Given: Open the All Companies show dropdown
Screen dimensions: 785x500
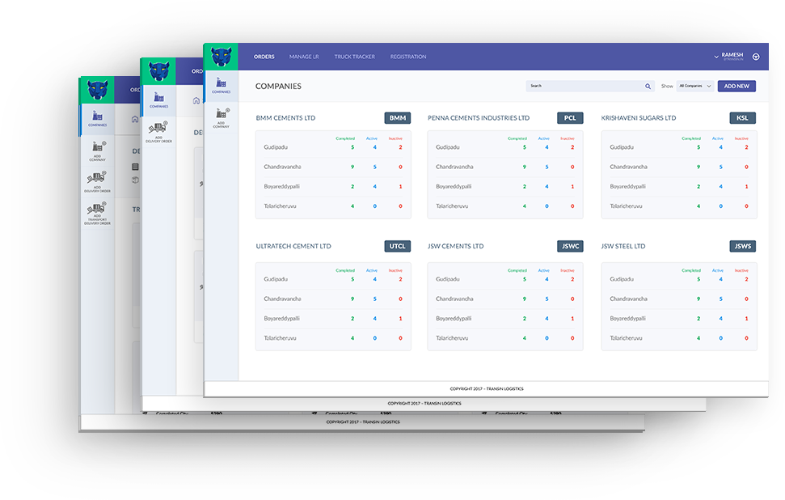Looking at the screenshot, I should click(695, 87).
